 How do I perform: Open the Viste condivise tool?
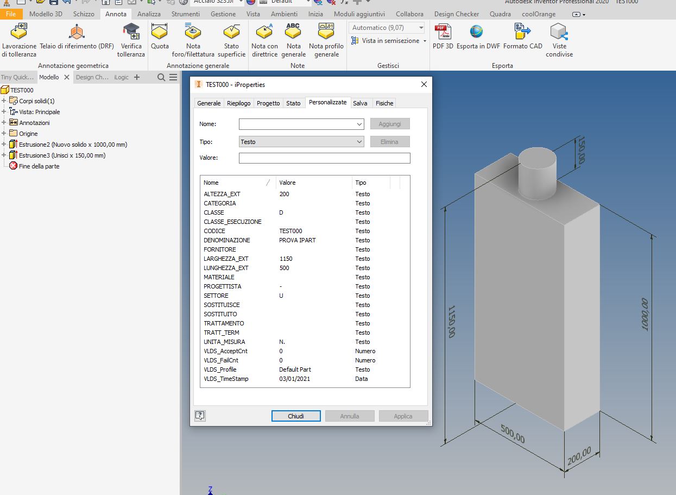pos(559,33)
